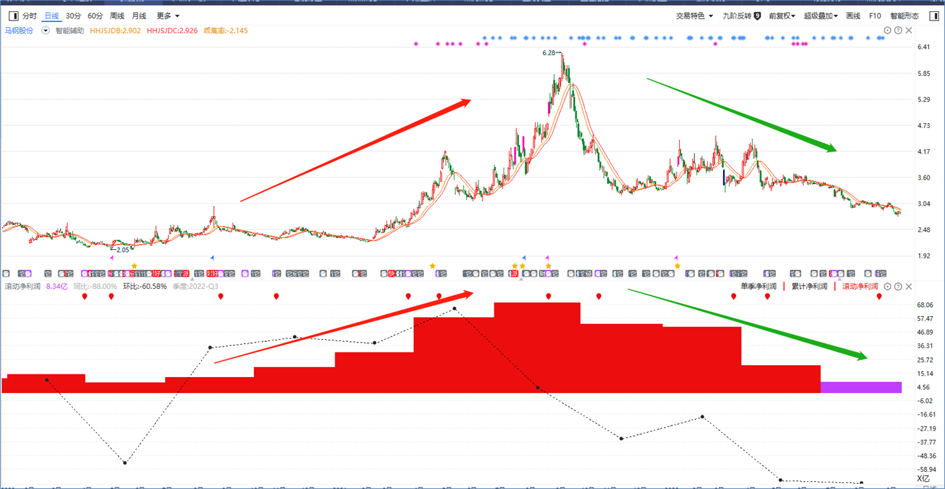945x489 pixels.
Task: Toggle the 九阶反转 indicator
Action: click(x=737, y=16)
